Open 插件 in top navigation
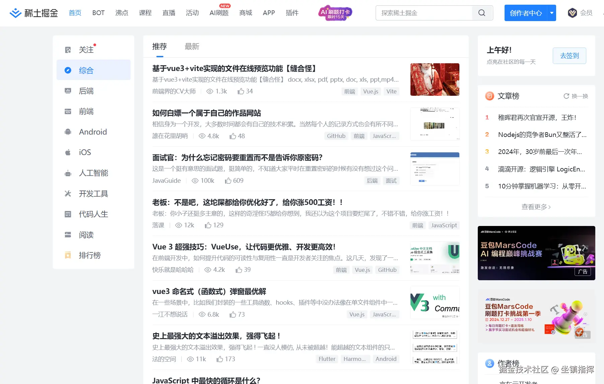This screenshot has width=604, height=384. click(292, 13)
